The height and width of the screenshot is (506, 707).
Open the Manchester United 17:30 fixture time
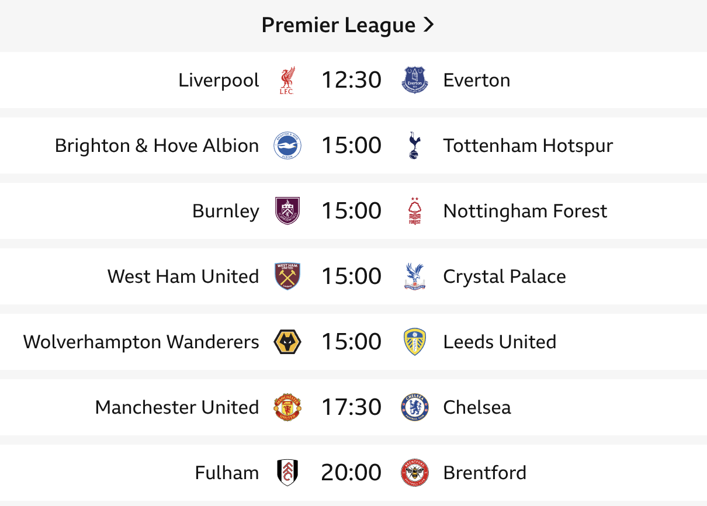pos(351,407)
